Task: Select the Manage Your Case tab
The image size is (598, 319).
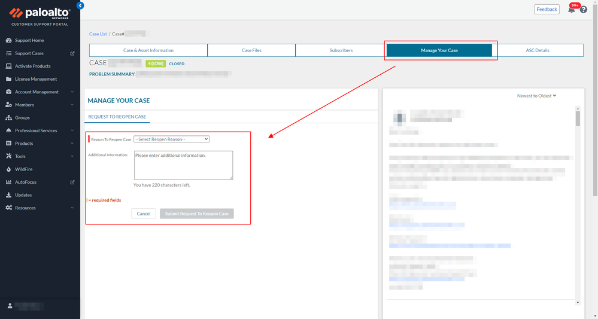Action: tap(439, 50)
